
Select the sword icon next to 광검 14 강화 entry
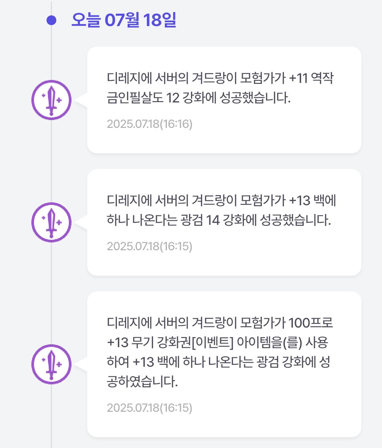coord(51,222)
